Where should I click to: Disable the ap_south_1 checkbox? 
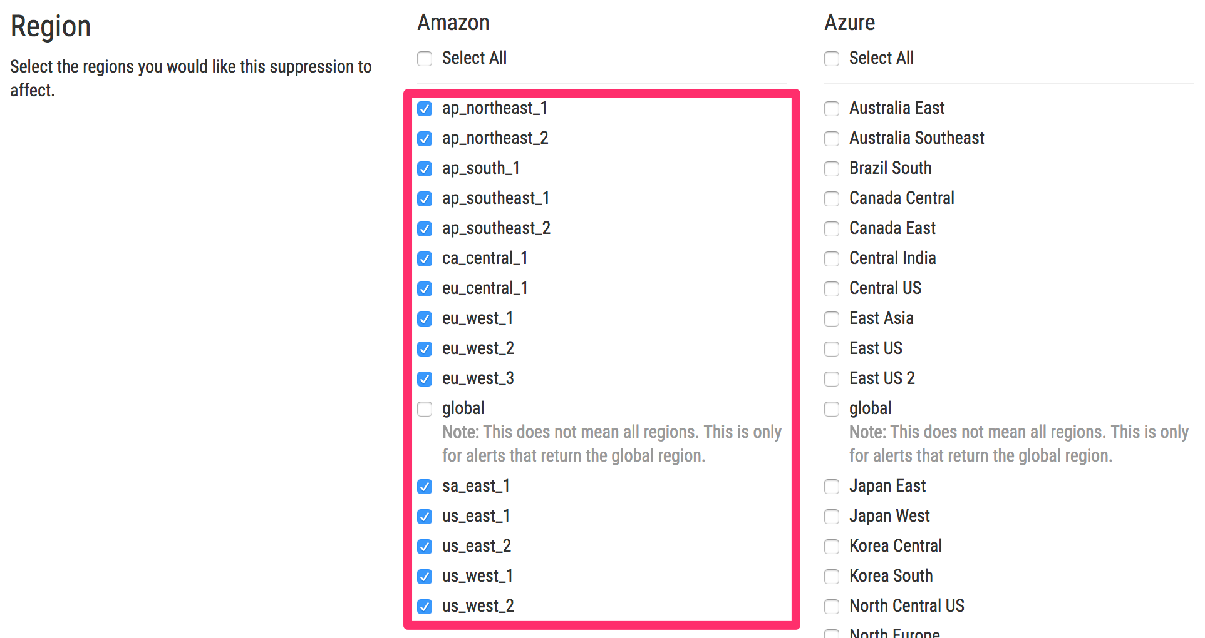(x=425, y=168)
